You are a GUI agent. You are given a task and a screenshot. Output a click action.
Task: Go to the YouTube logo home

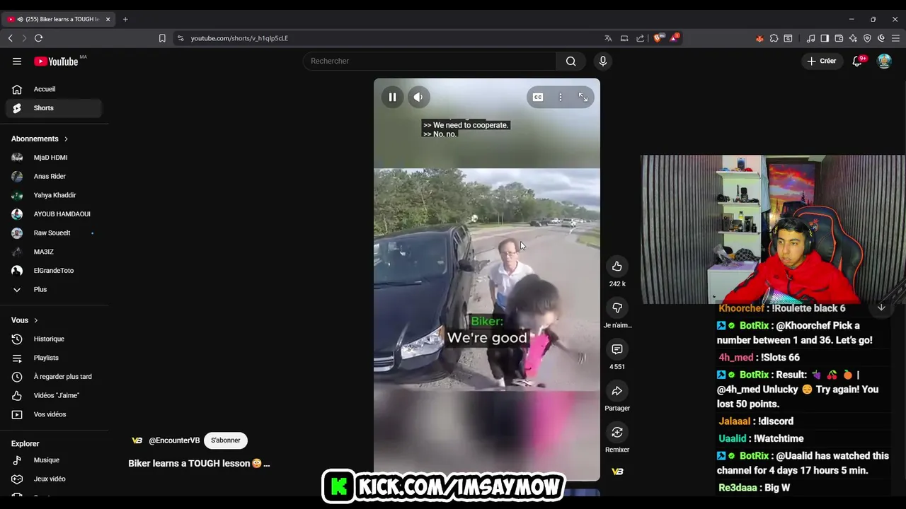[x=57, y=62]
